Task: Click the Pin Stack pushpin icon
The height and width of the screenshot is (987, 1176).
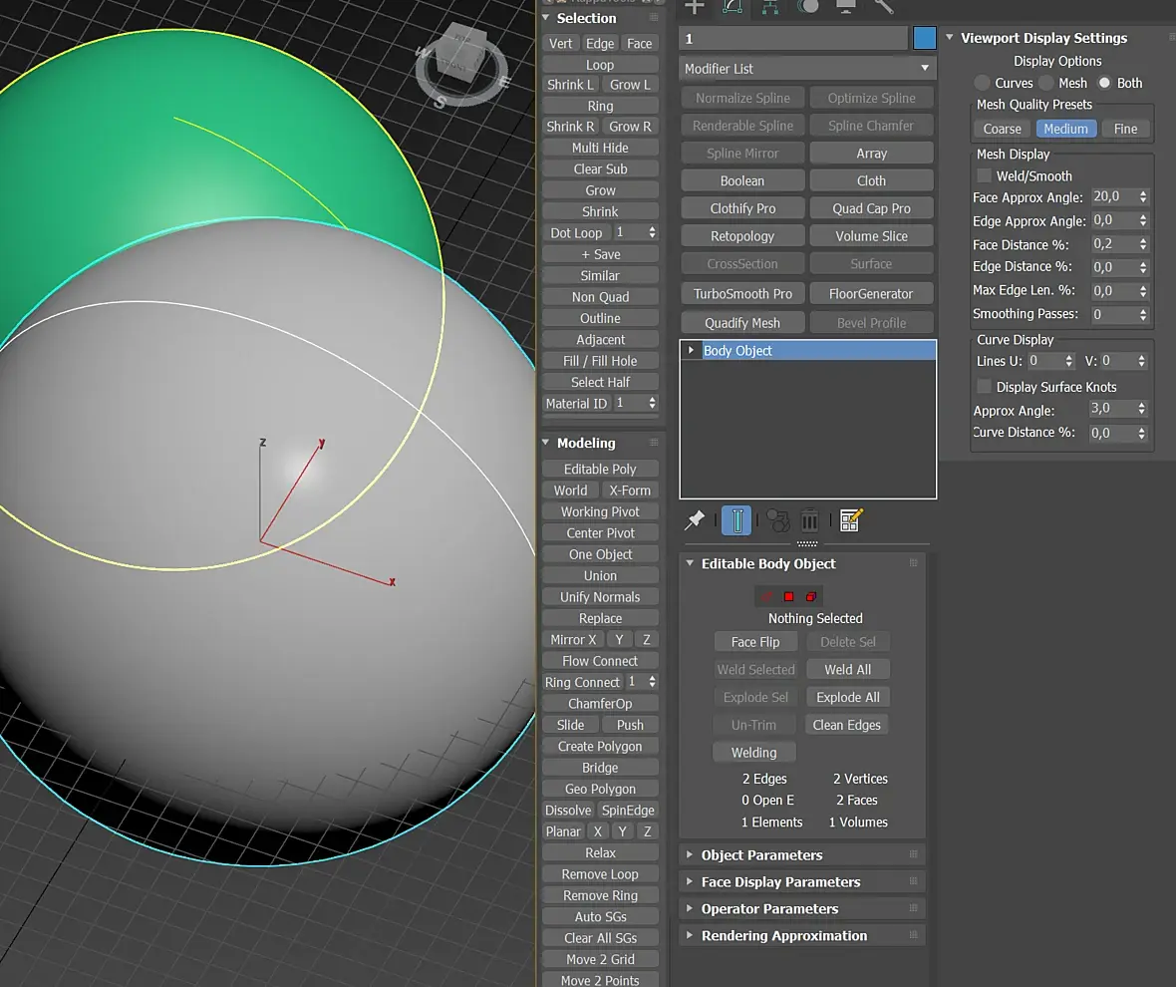Action: [x=695, y=519]
